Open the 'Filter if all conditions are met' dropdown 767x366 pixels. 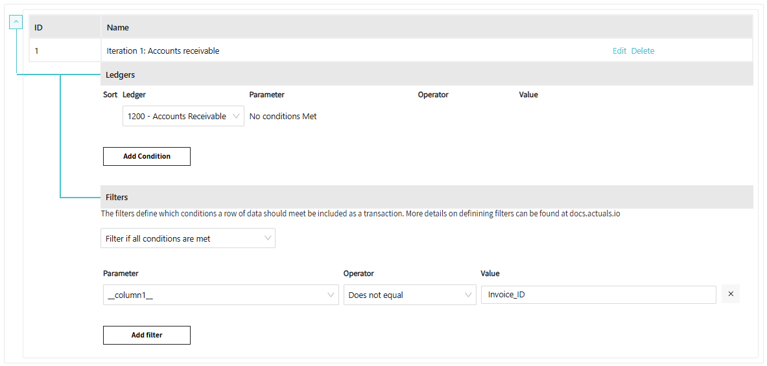tap(188, 238)
